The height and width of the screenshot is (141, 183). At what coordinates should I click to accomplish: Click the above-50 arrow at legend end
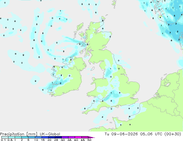pos(91,137)
